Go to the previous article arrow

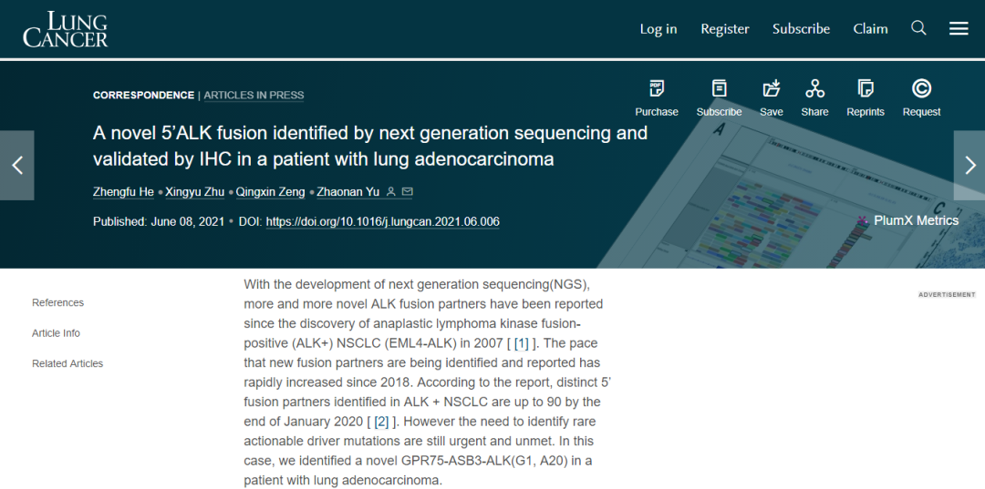[x=16, y=165]
